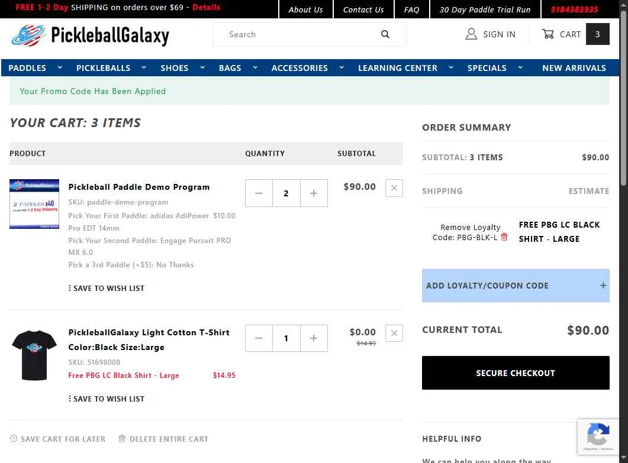
Task: Click the PickleballGalaxy logo
Action: click(90, 35)
